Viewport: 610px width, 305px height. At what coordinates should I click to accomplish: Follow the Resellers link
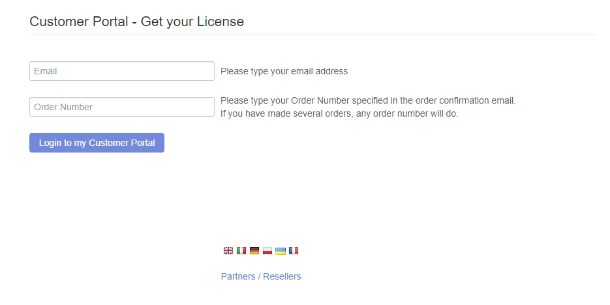tap(282, 276)
